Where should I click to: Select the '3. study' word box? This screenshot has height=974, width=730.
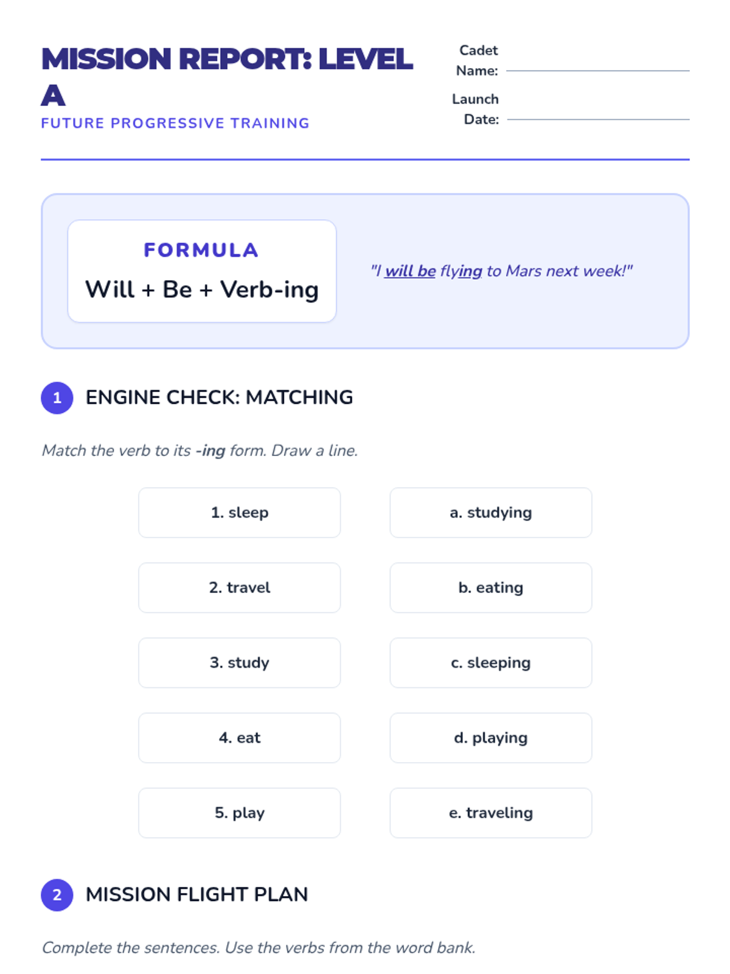click(239, 662)
